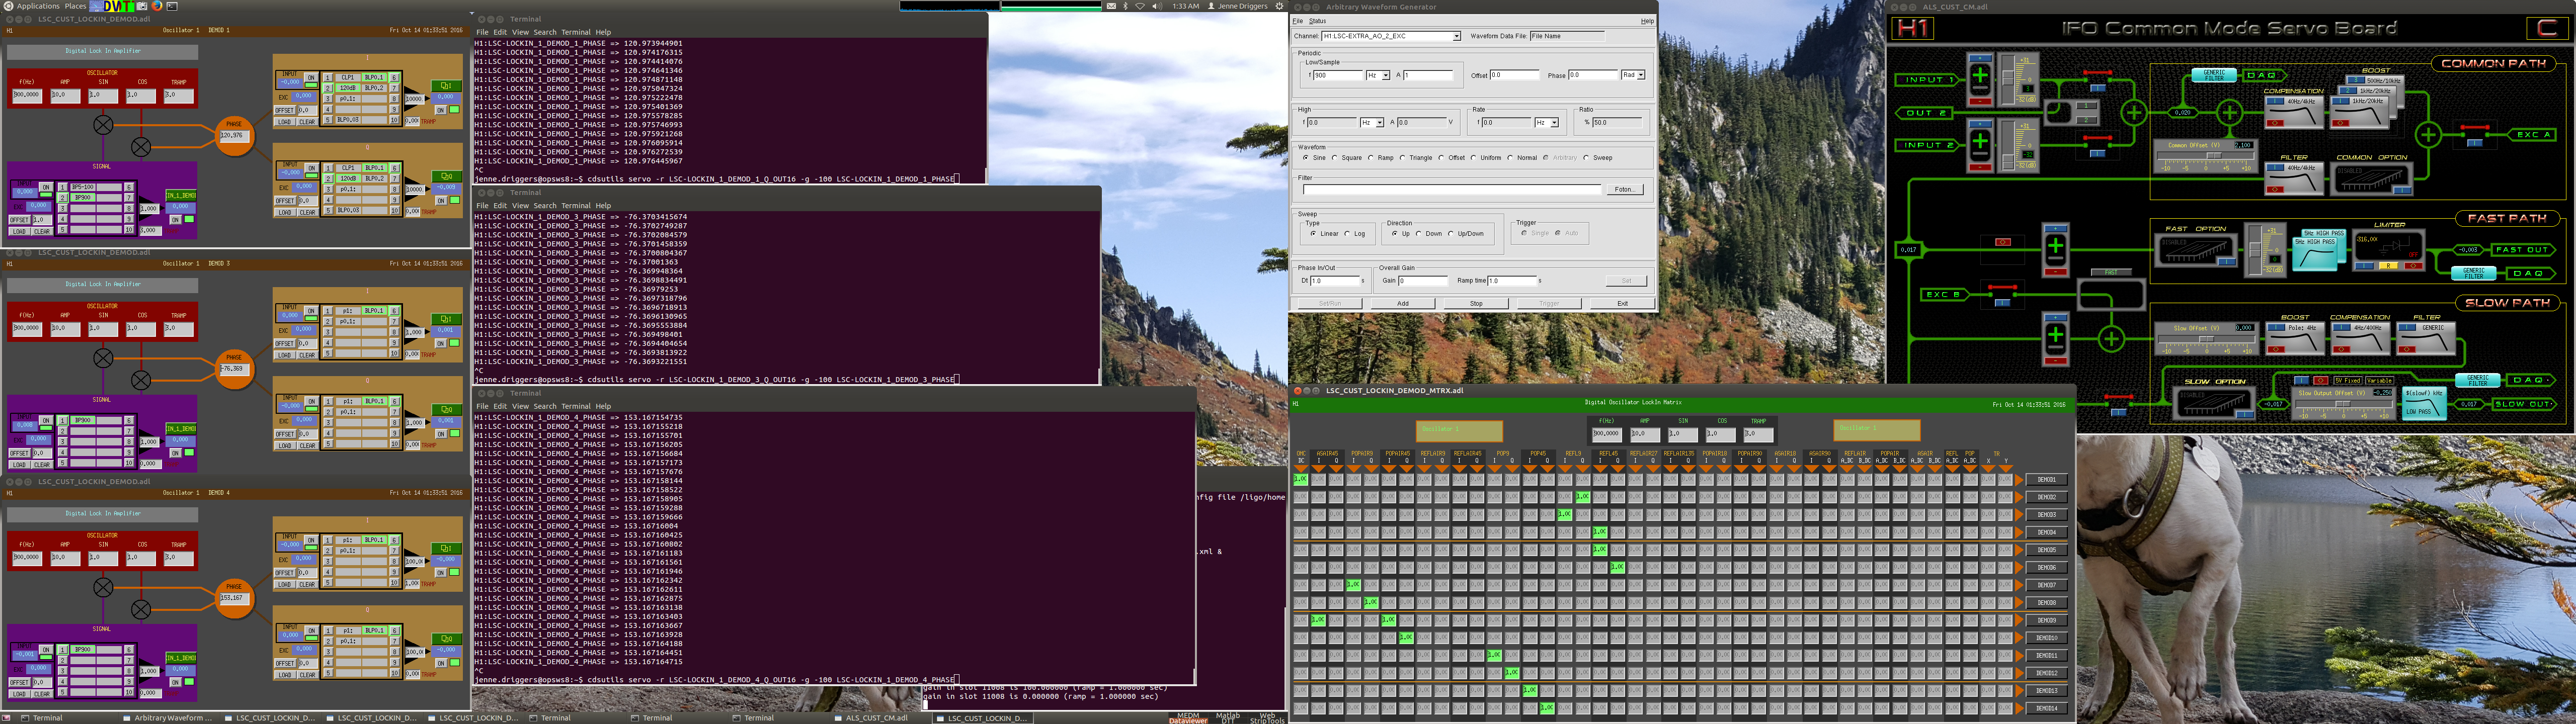Open the Rate Hz unit dropdown
Image resolution: width=2576 pixels, height=724 pixels.
[1547, 123]
